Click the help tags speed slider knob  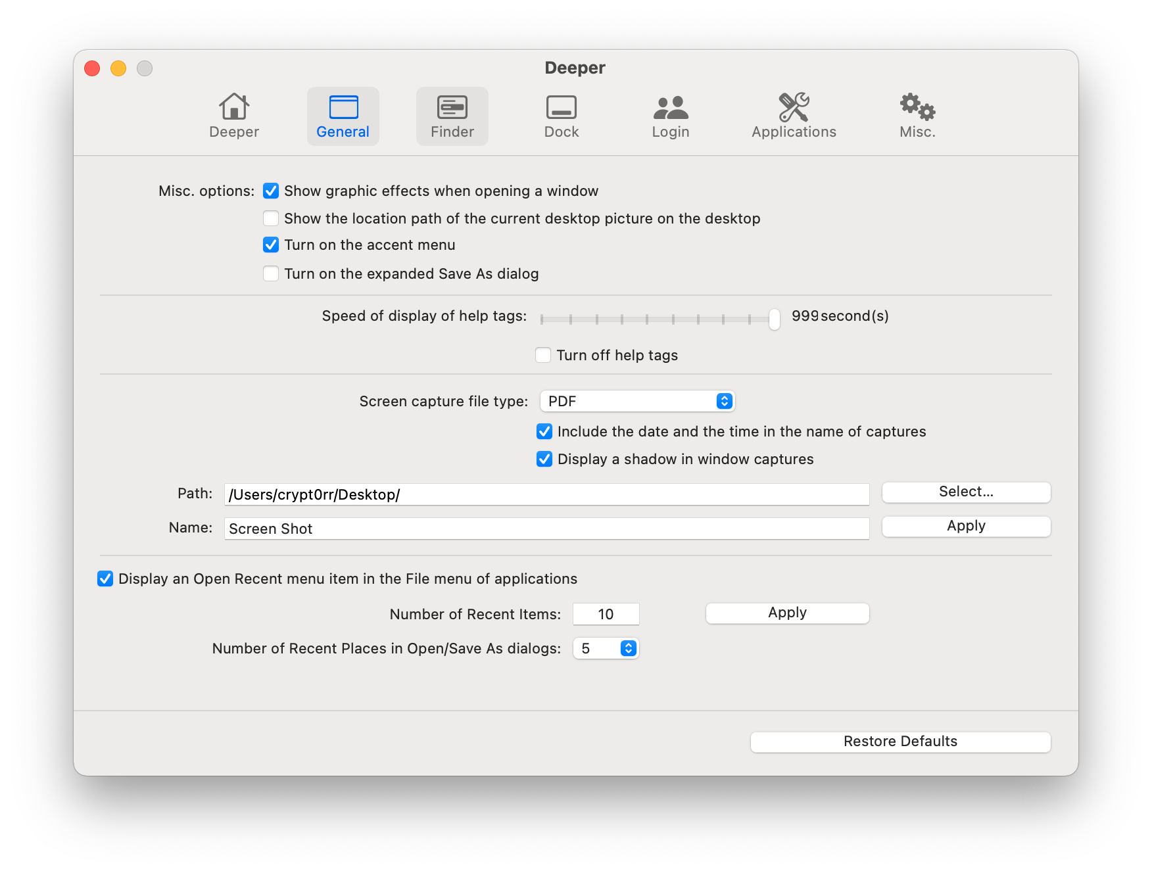coord(775,319)
